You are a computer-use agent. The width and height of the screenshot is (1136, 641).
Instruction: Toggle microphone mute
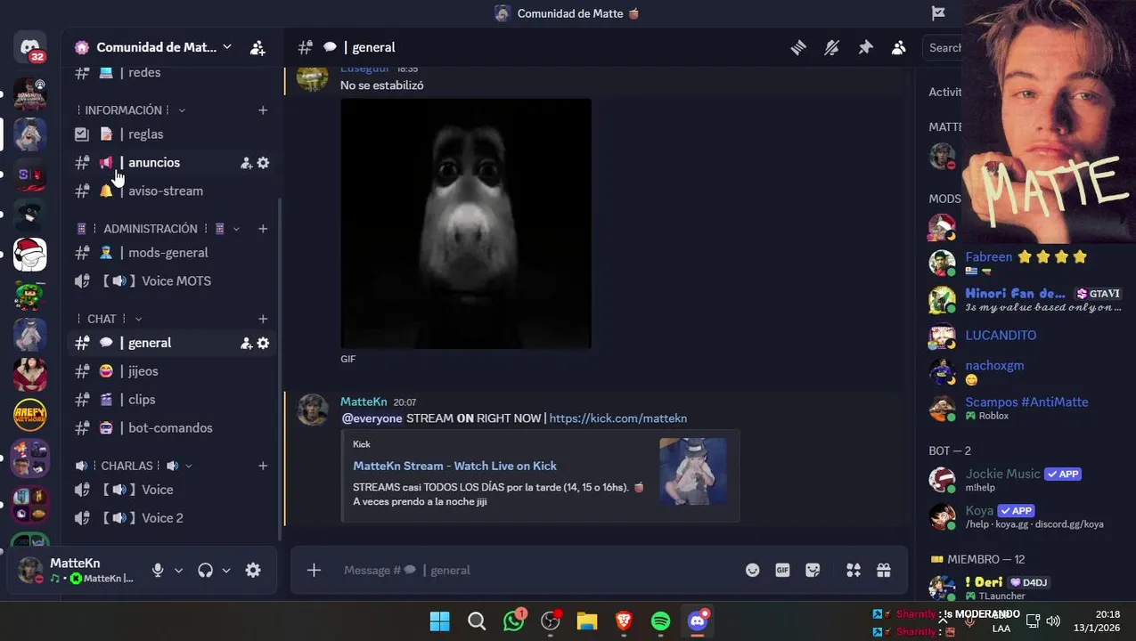pos(158,571)
